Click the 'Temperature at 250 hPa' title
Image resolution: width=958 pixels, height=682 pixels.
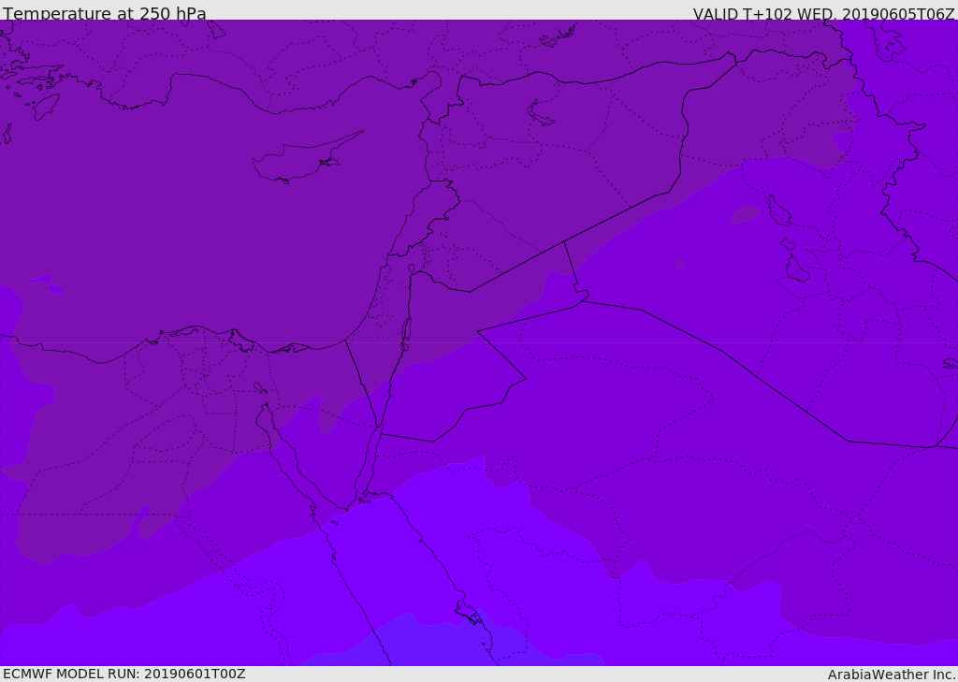point(105,13)
